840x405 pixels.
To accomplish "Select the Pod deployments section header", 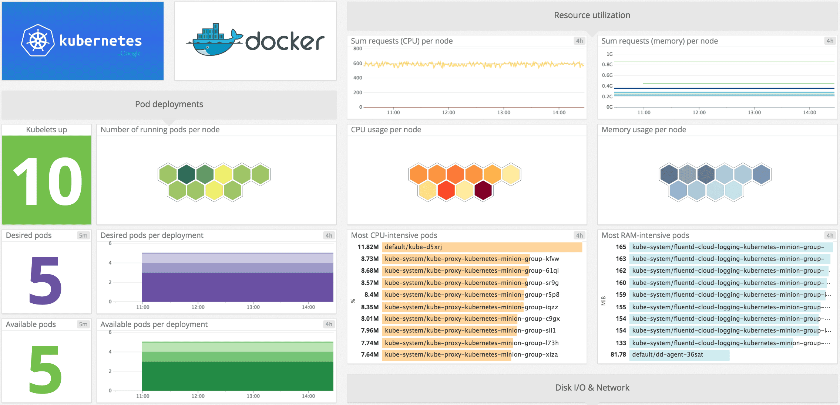I will tap(169, 104).
